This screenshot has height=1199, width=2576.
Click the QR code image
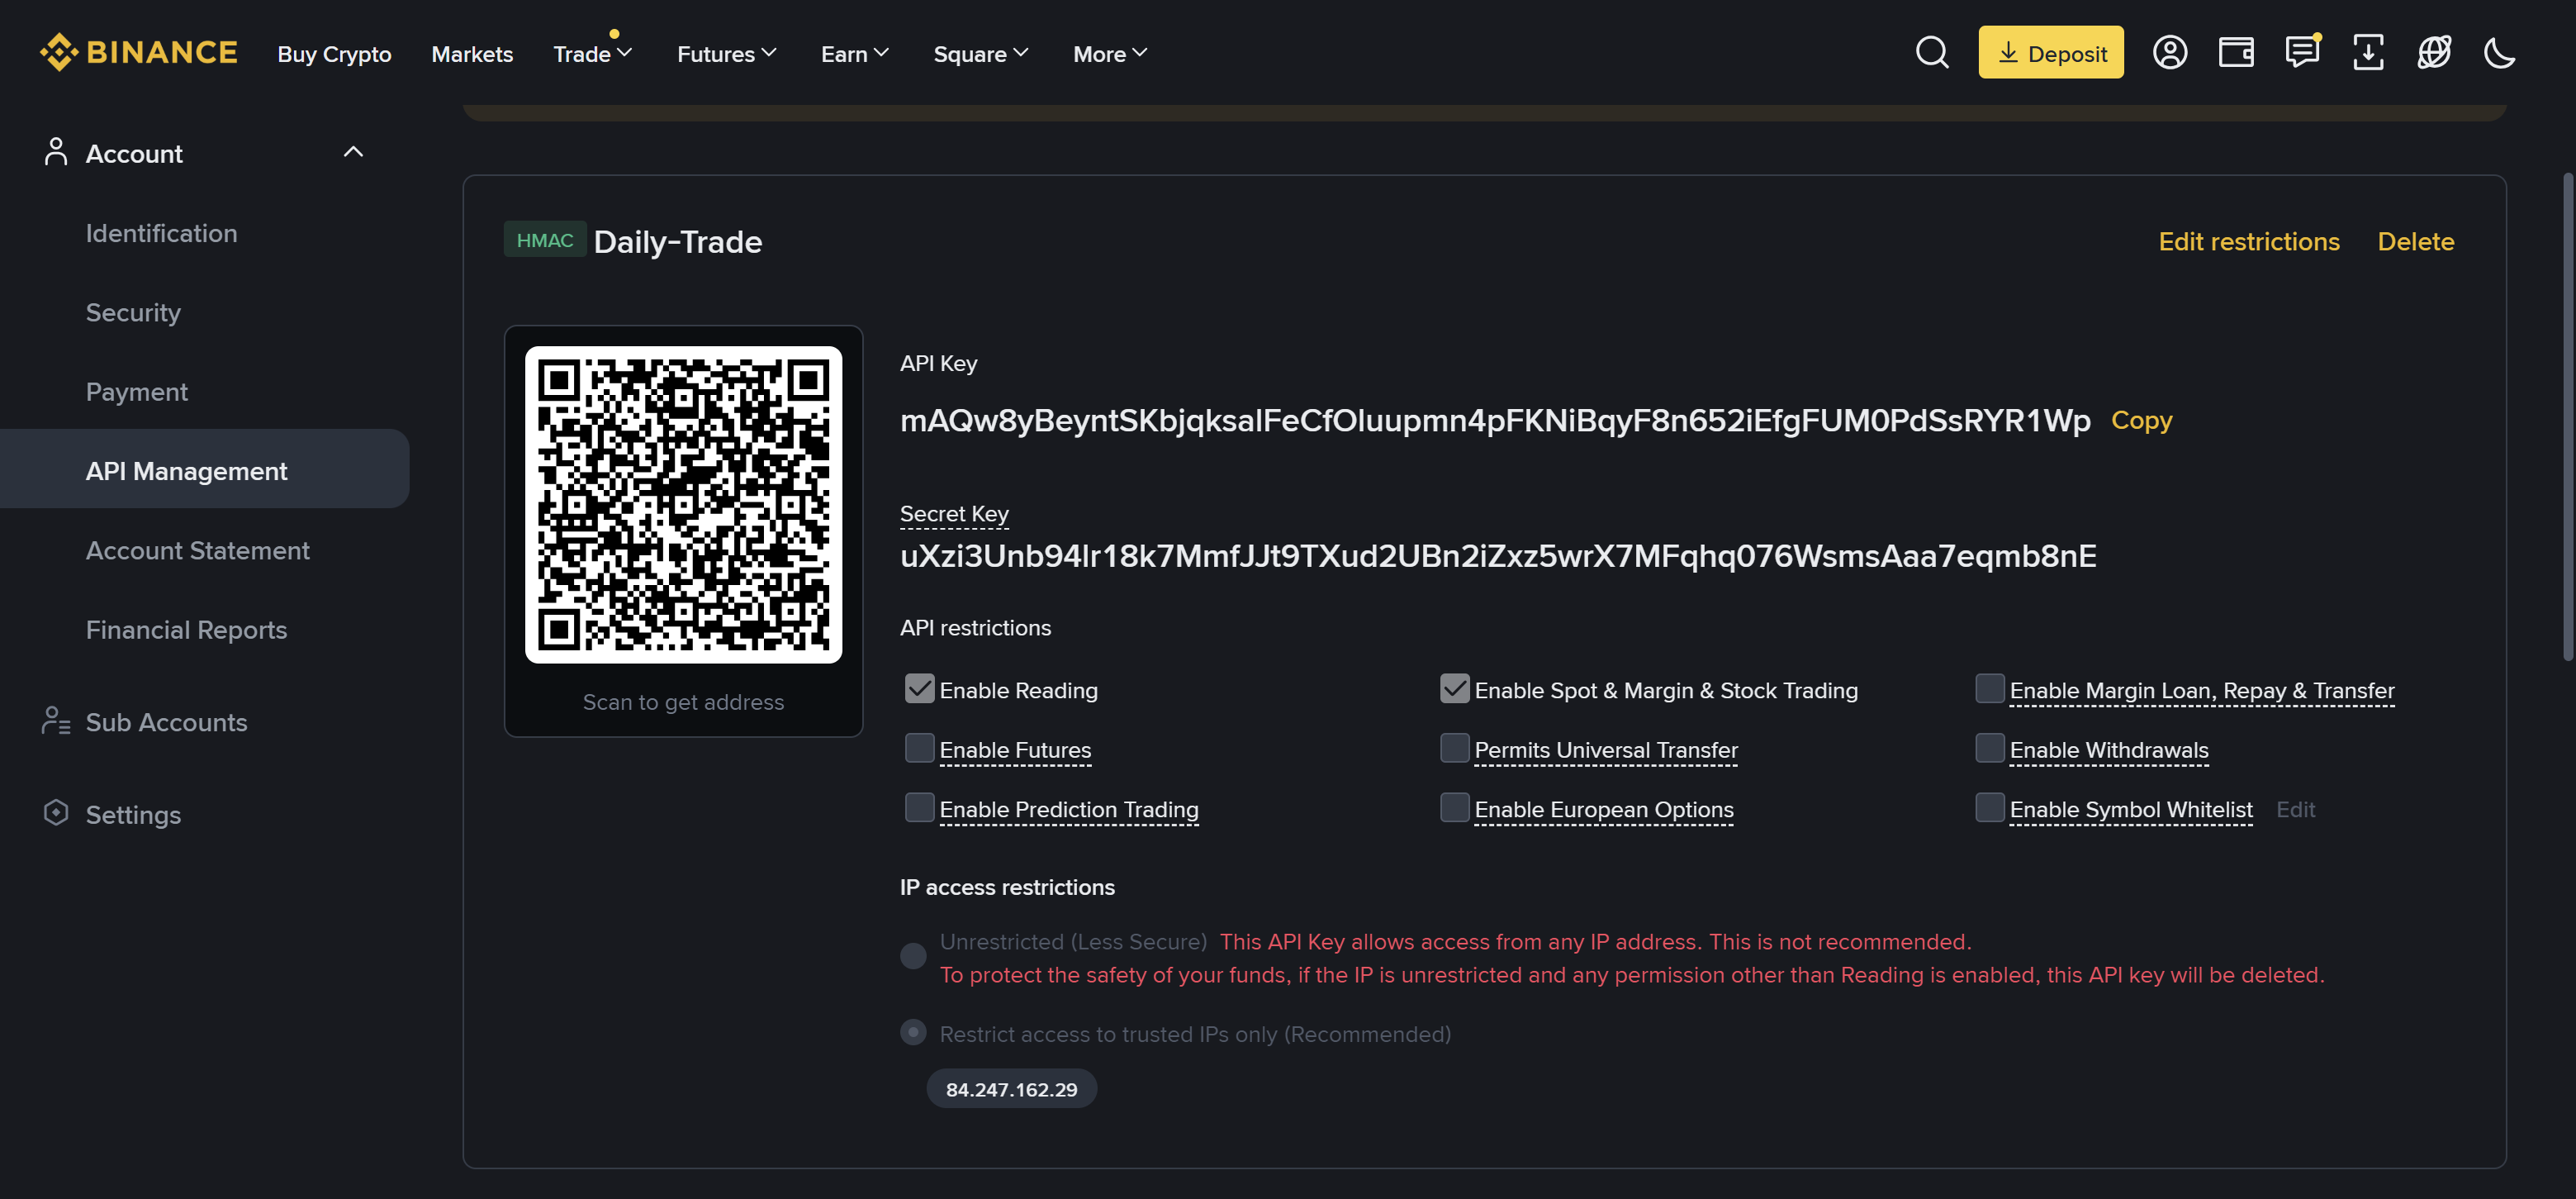click(683, 504)
